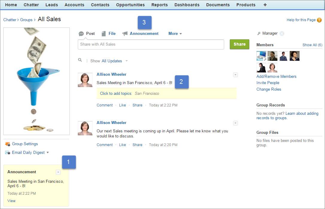Click the green Share button
This screenshot has height=209, width=325.
tap(239, 44)
